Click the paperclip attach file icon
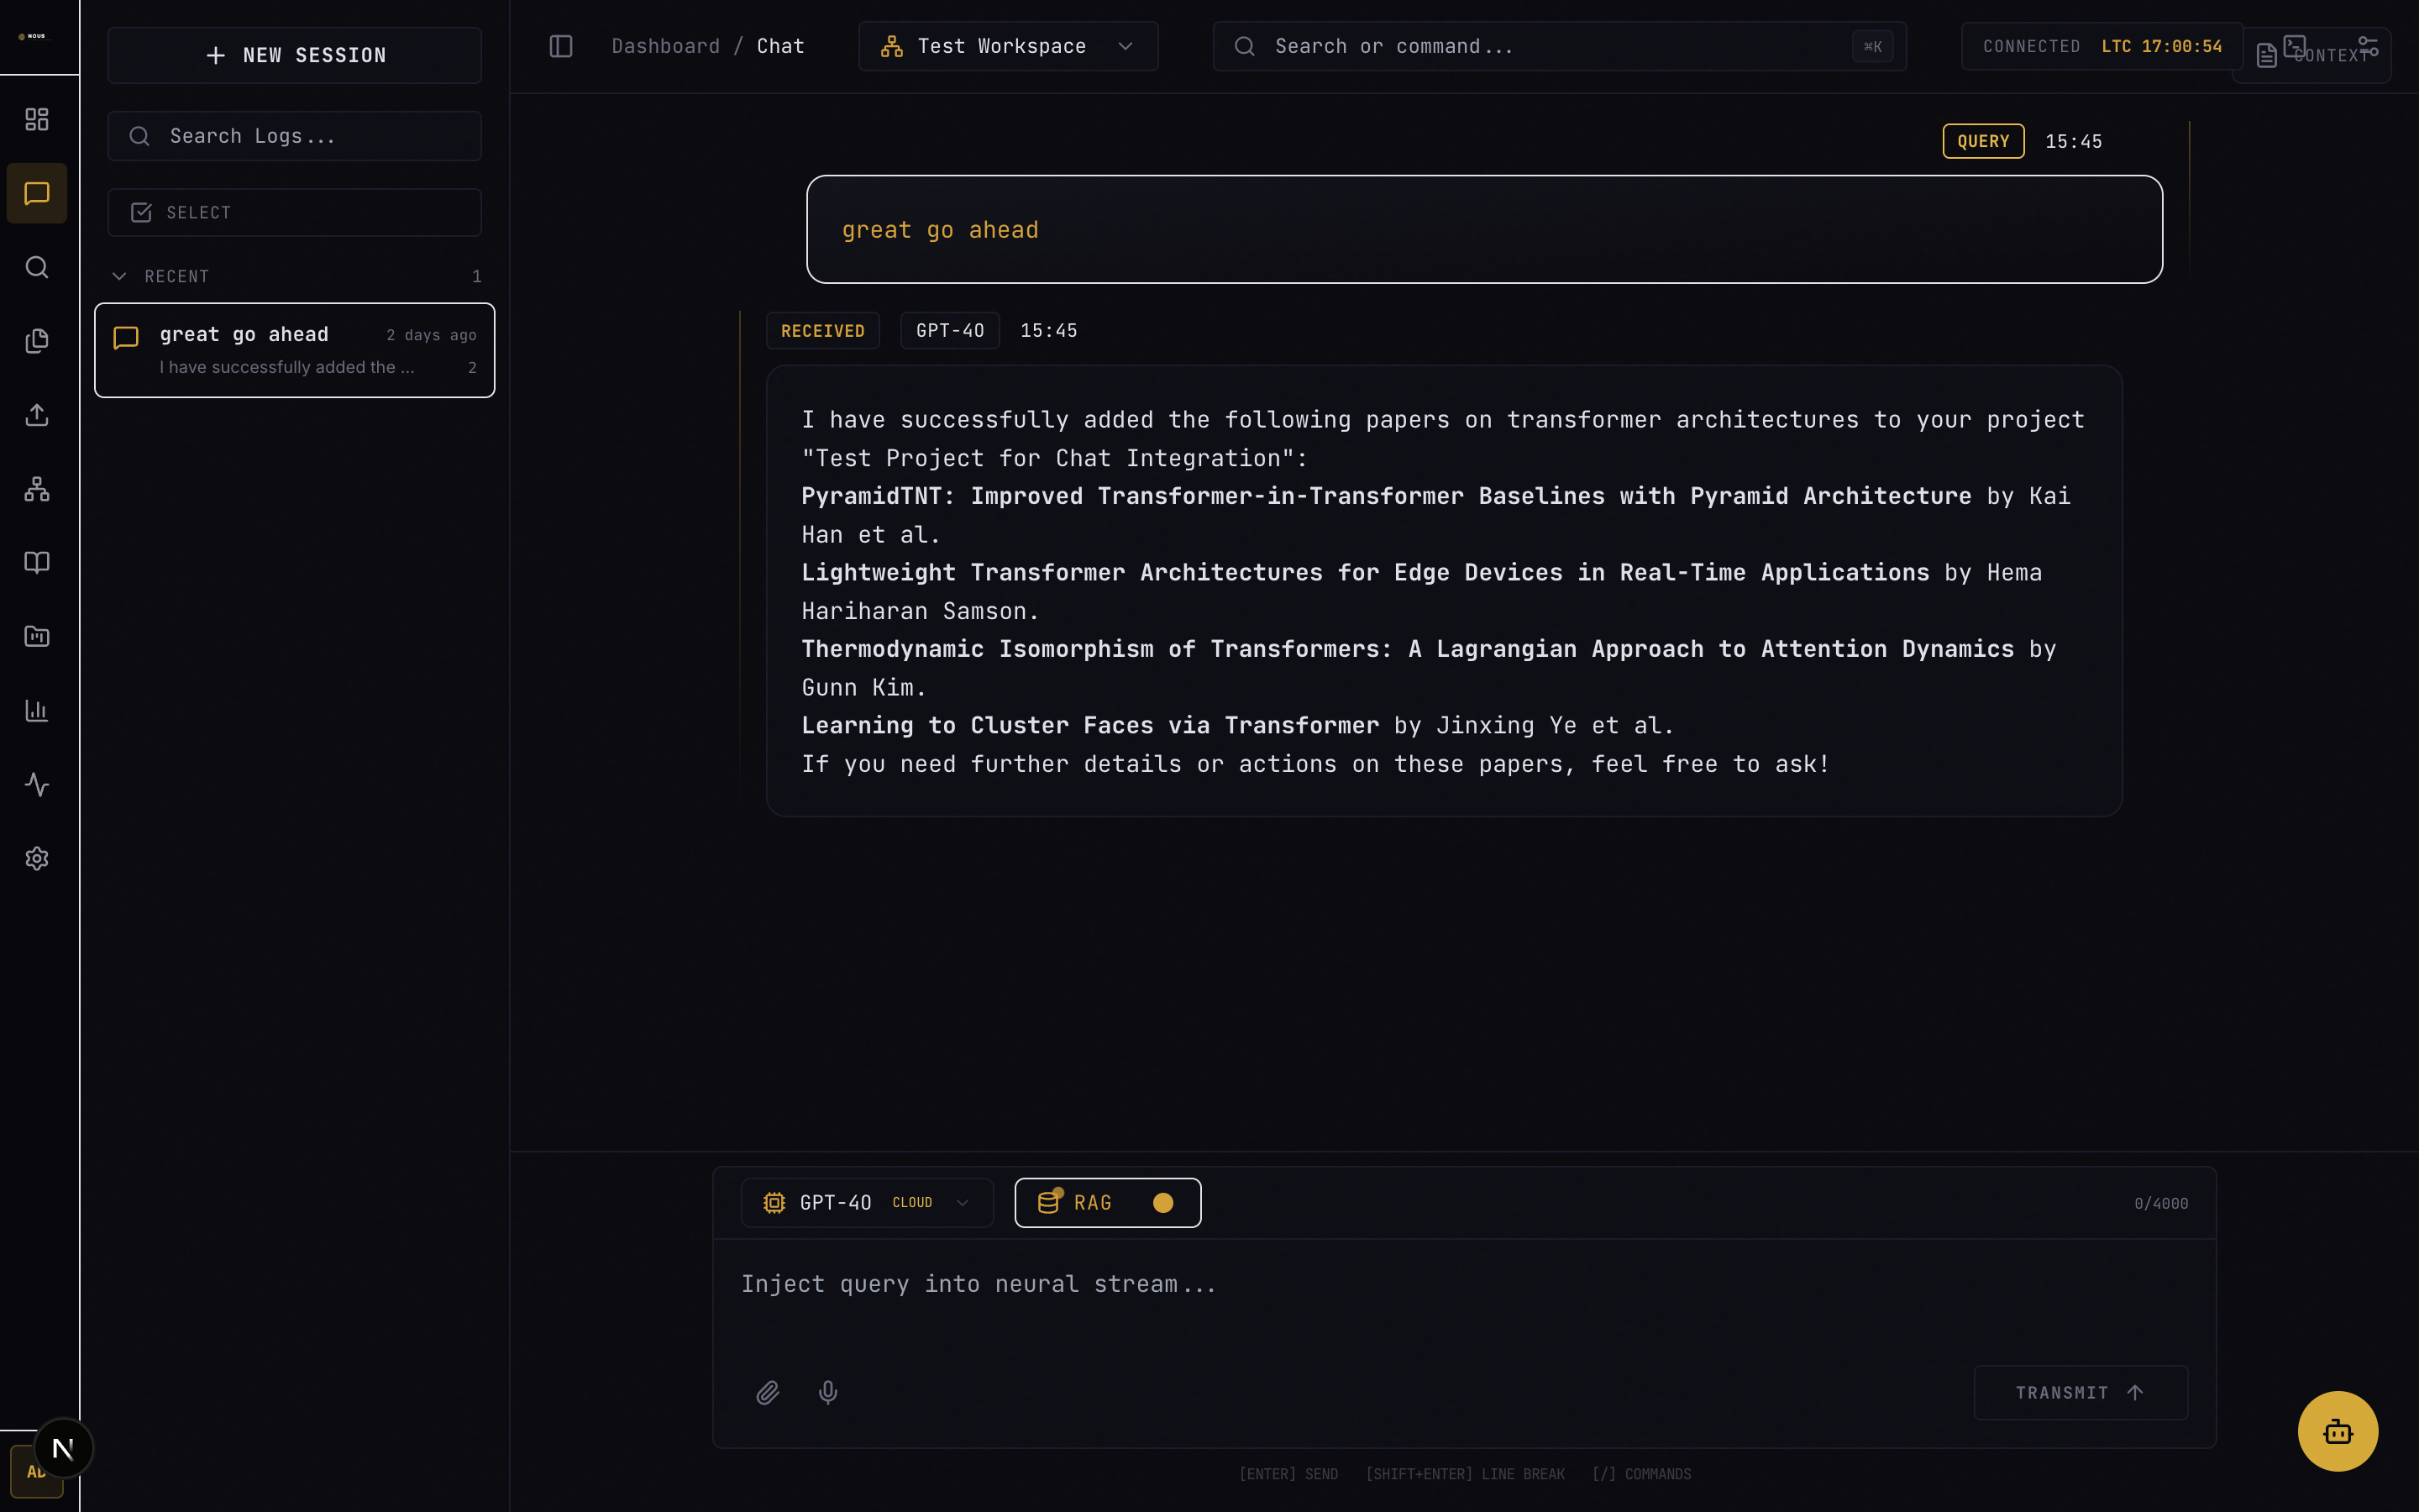This screenshot has width=2419, height=1512. point(768,1392)
